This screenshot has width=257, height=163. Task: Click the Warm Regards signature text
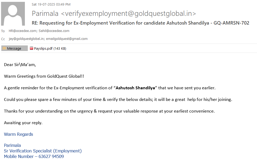click(19, 134)
